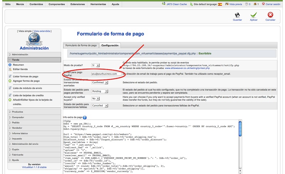Screen dimensions: 285x174
Task: Click the Lista de módulo de envío icon
Action: pos(10,88)
